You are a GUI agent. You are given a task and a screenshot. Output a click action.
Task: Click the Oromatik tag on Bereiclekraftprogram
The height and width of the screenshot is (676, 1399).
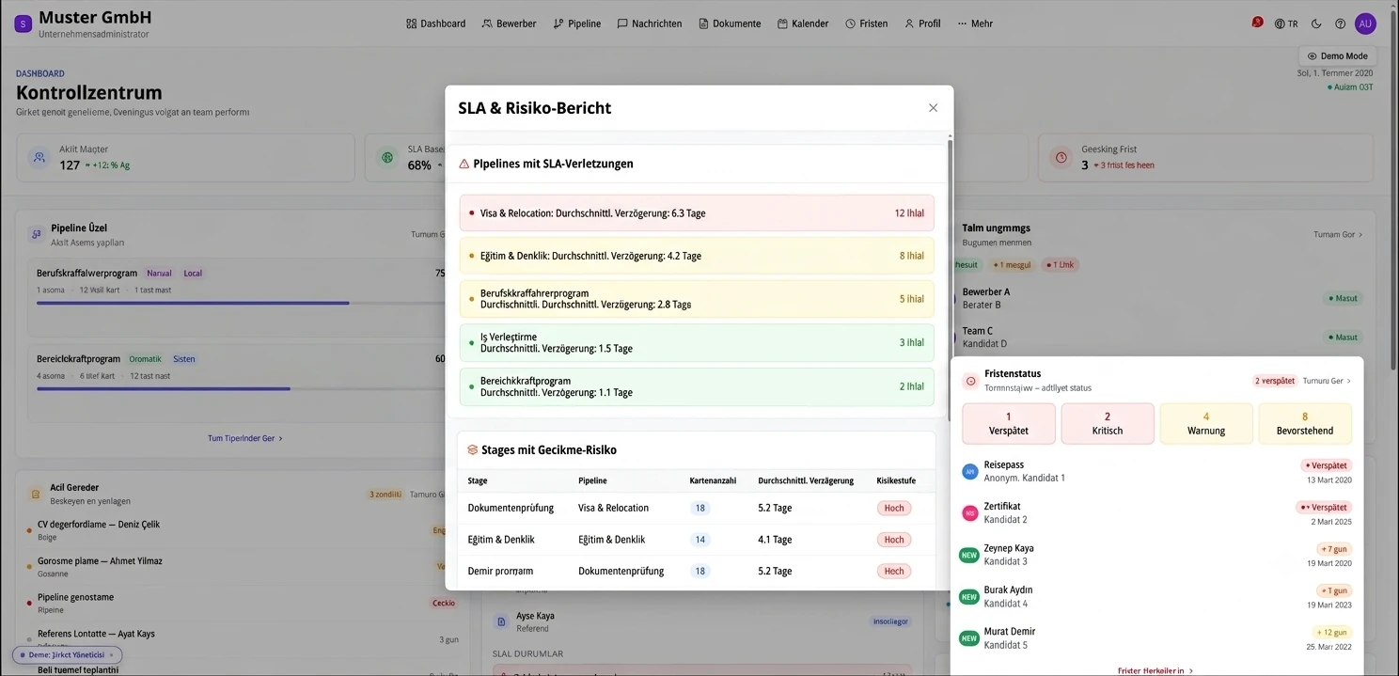click(146, 359)
